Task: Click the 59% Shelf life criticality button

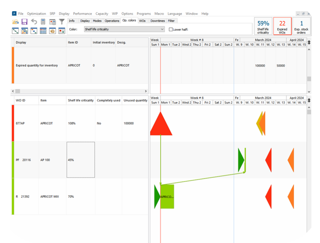Action: pyautogui.click(x=263, y=26)
